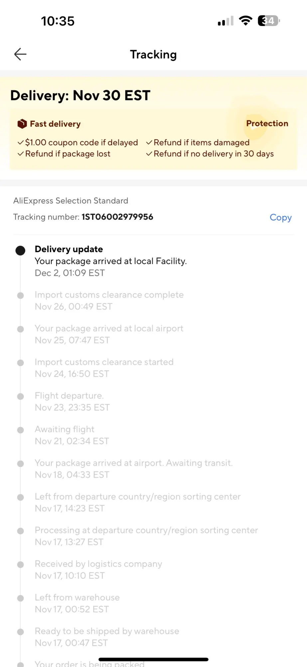The image size is (307, 667).
Task: Tap the cellular signal bars icon
Action: point(226,21)
